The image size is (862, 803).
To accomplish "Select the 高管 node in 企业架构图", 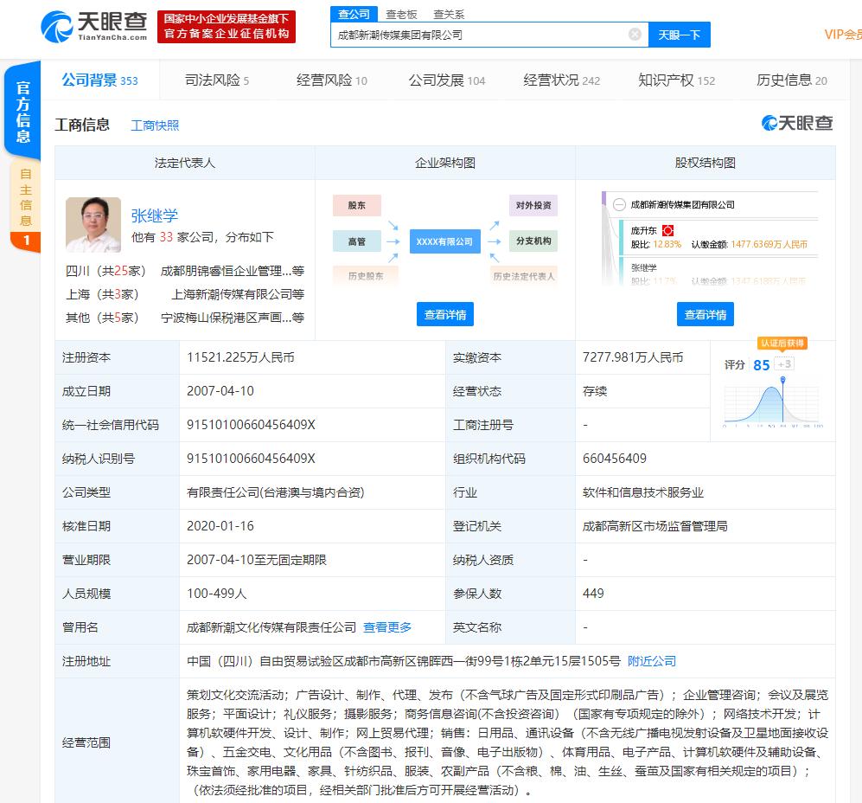I will coord(357,241).
